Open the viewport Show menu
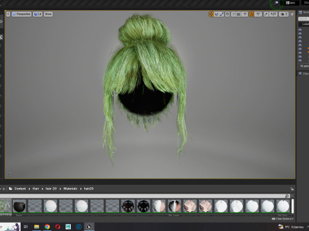The image size is (309, 231). (48, 14)
